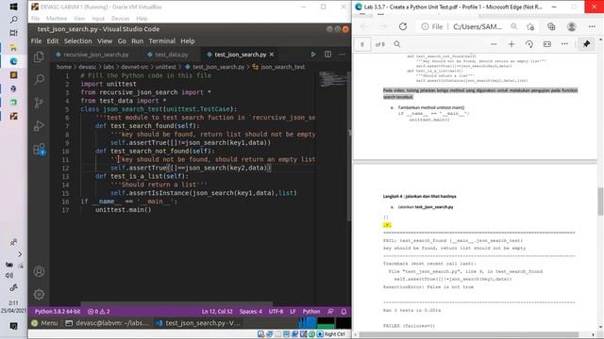This screenshot has height=339, width=604.
Task: Open the VS Code File menu
Action: pyautogui.click(x=36, y=41)
